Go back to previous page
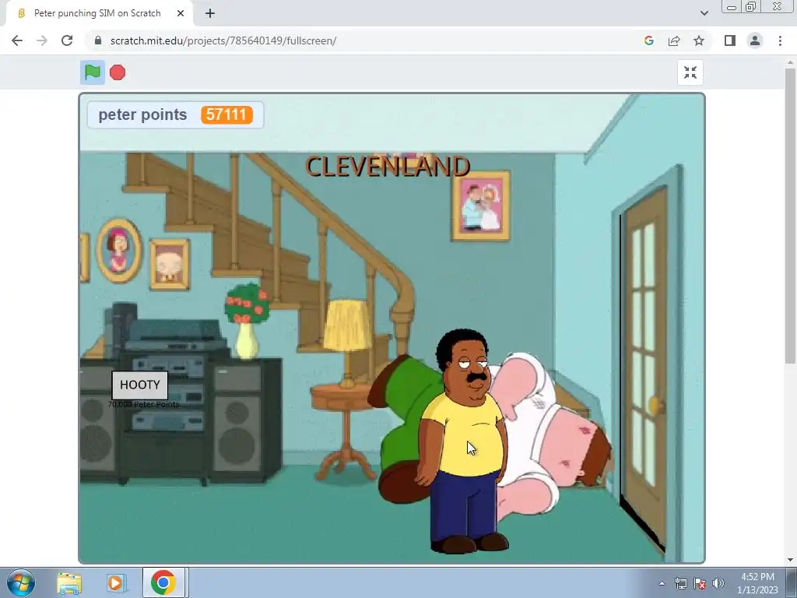The height and width of the screenshot is (598, 797). pos(17,40)
